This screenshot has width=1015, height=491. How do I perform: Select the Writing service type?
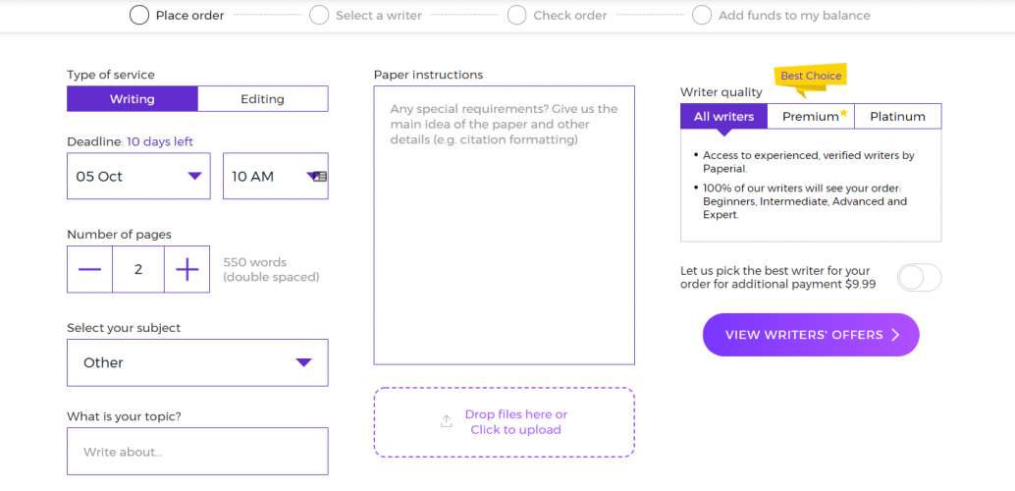pyautogui.click(x=133, y=99)
